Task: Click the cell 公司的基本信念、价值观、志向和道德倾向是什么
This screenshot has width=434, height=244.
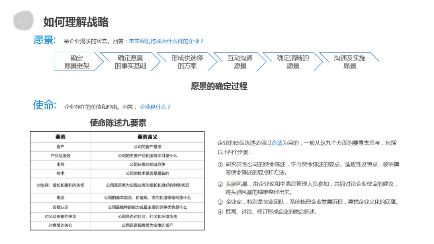Action: tap(147, 197)
